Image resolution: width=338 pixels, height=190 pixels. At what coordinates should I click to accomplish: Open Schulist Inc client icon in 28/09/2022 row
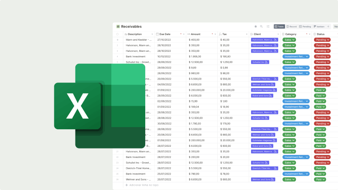tap(266, 62)
